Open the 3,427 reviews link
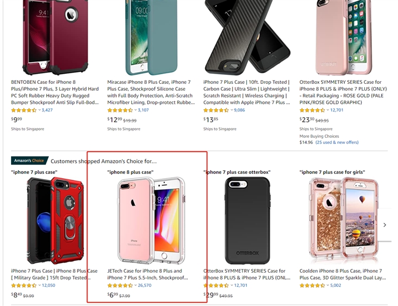The height and width of the screenshot is (306, 398). [47, 110]
